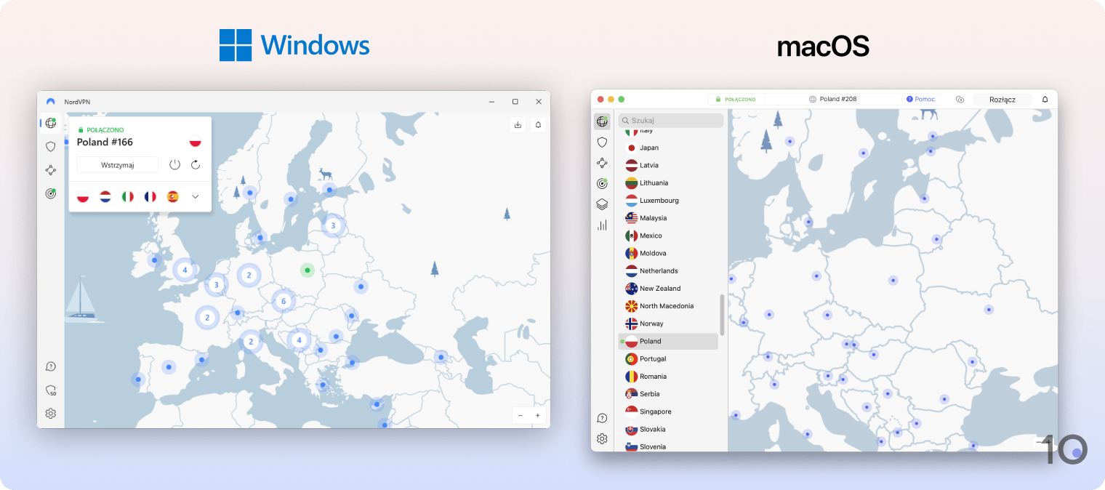Select Luxembourg in the macOS country list
The image size is (1105, 490).
tap(668, 201)
